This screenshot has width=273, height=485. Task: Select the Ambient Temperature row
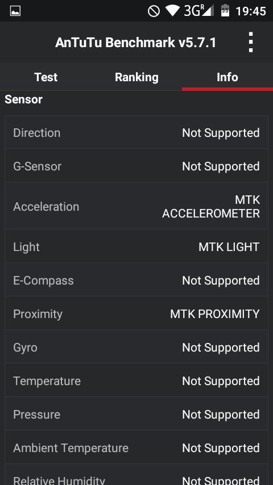point(136,448)
